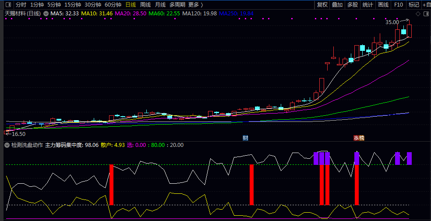Switch to 分时 intraday view
This screenshot has width=431, height=221.
[21, 5]
